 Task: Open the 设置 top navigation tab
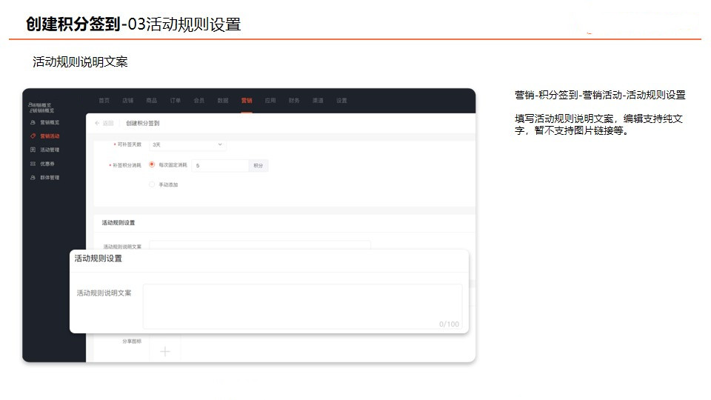[x=341, y=101]
